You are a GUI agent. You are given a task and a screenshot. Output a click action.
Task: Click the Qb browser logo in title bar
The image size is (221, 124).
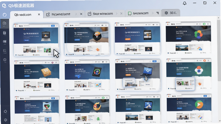coord(4,6)
